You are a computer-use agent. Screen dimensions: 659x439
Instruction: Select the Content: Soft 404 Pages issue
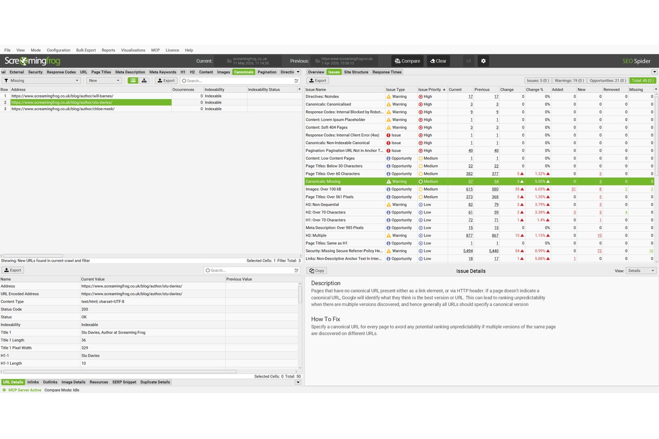pyautogui.click(x=479, y=128)
